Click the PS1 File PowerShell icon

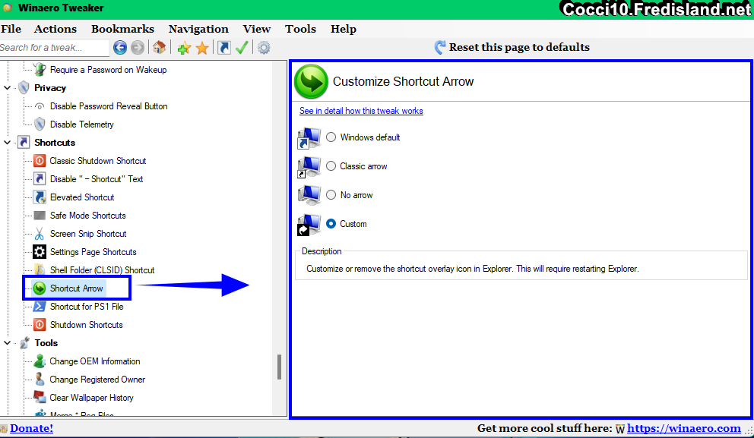[x=40, y=307]
